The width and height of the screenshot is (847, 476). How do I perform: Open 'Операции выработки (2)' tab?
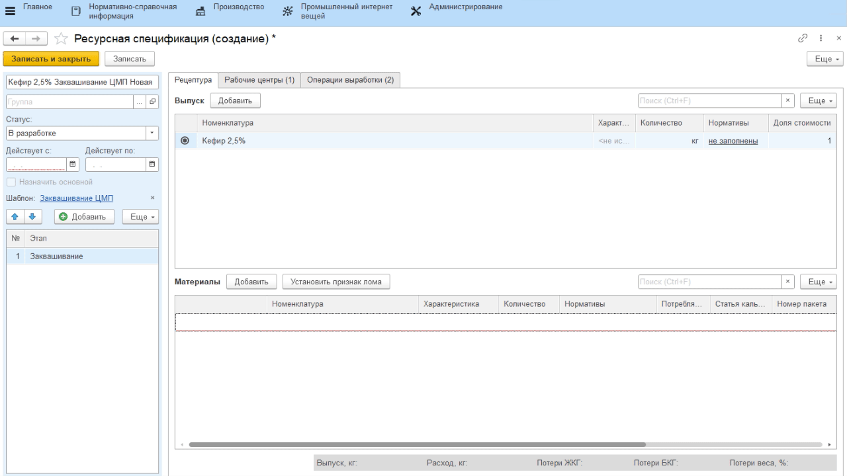pos(350,80)
